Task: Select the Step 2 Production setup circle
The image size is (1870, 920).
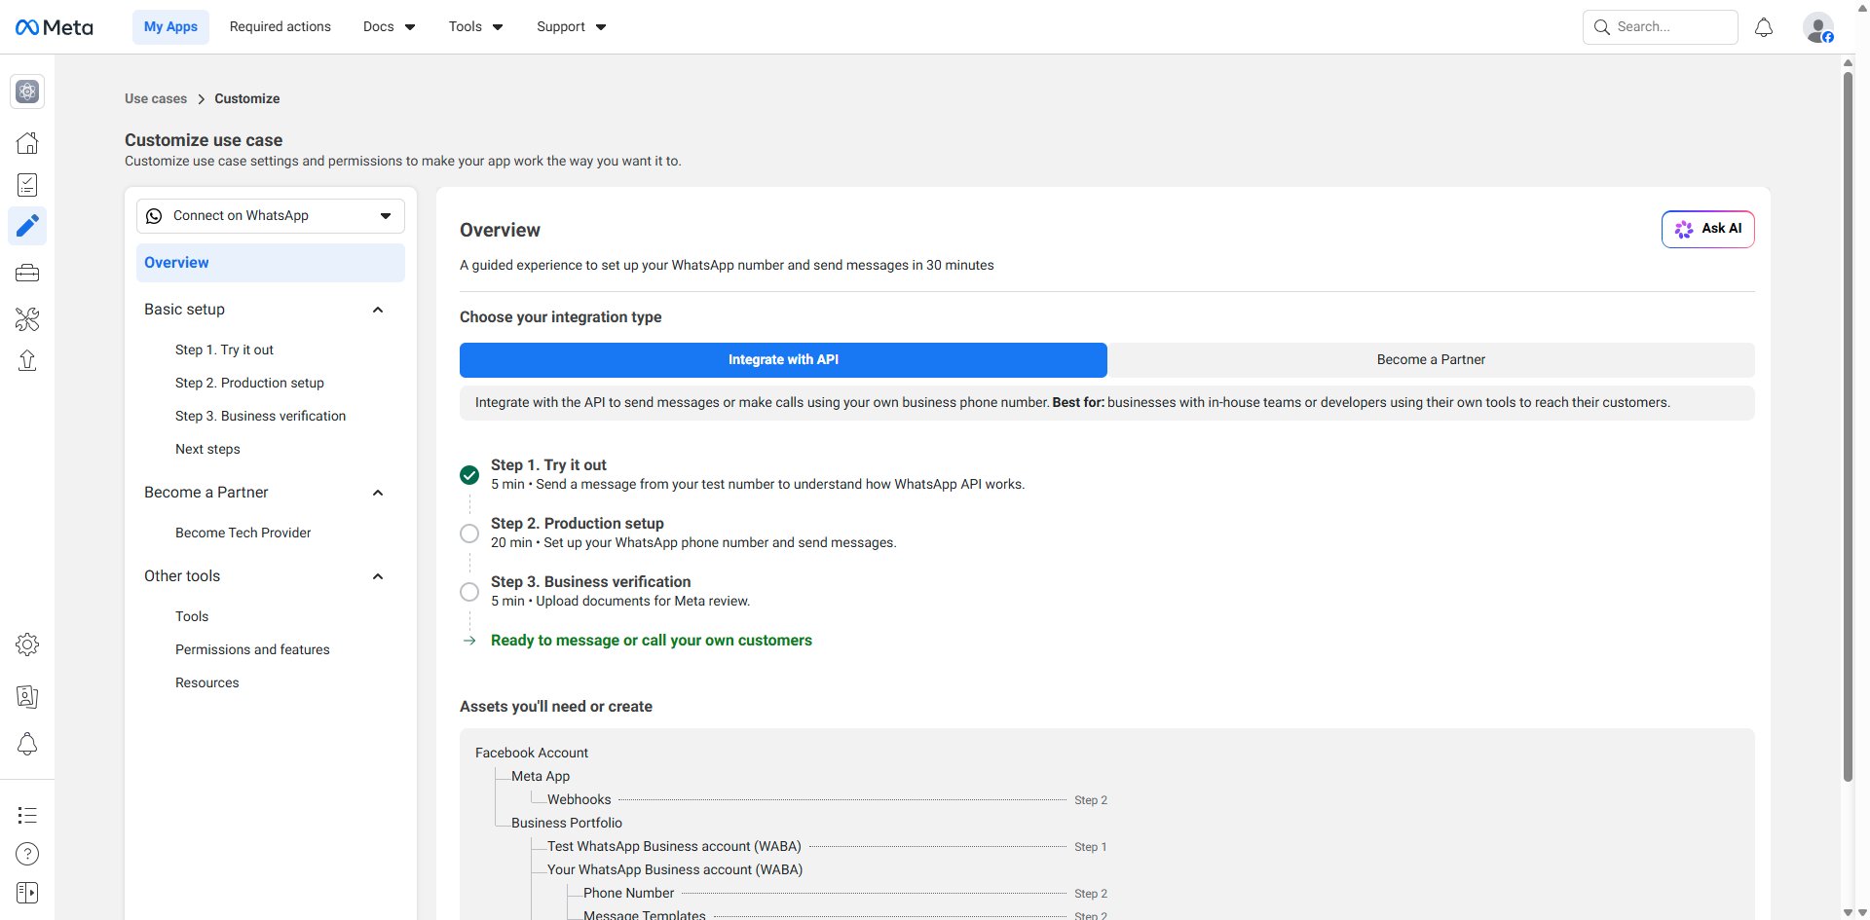Action: point(469,534)
